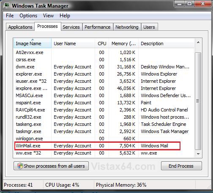Click the Task Manager title bar icon
This screenshot has width=213, height=193.
pos(6,5)
